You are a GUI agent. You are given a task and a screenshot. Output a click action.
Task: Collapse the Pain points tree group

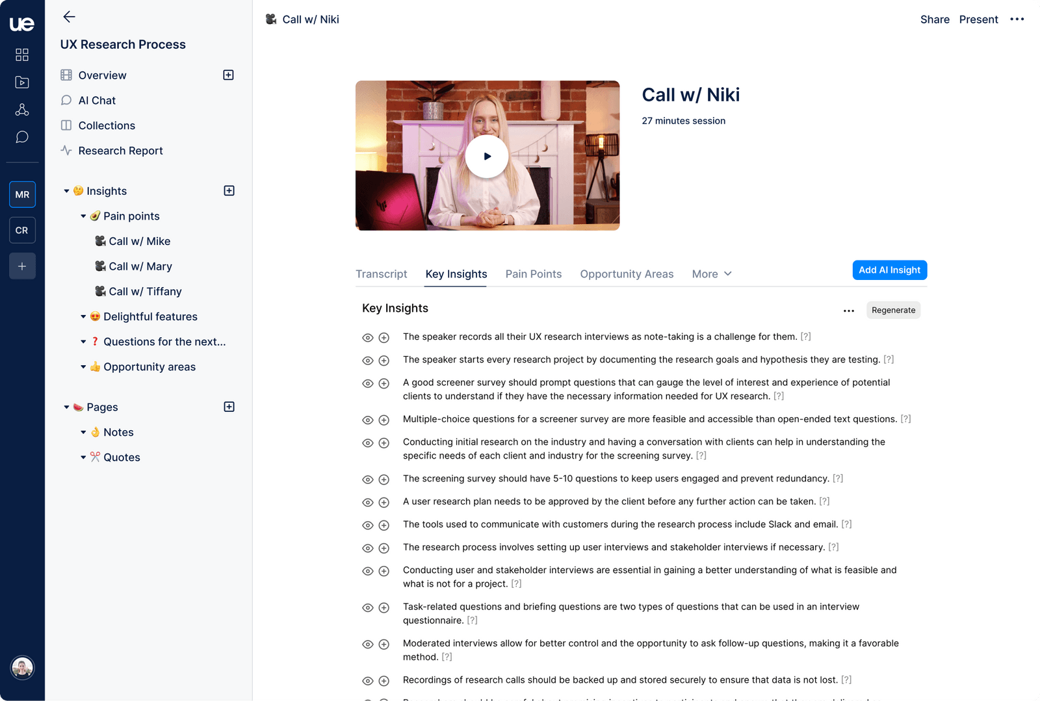coord(83,216)
